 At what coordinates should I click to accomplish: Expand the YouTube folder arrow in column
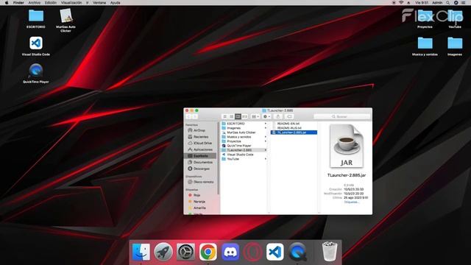[265, 159]
